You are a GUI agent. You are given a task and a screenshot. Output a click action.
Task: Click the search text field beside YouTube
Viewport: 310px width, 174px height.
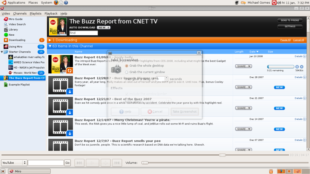click(x=46, y=163)
